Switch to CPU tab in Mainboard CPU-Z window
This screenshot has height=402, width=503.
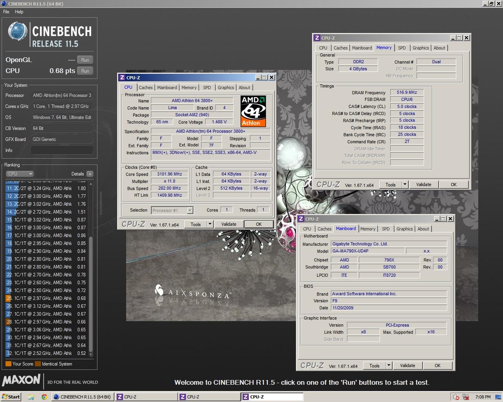(307, 229)
